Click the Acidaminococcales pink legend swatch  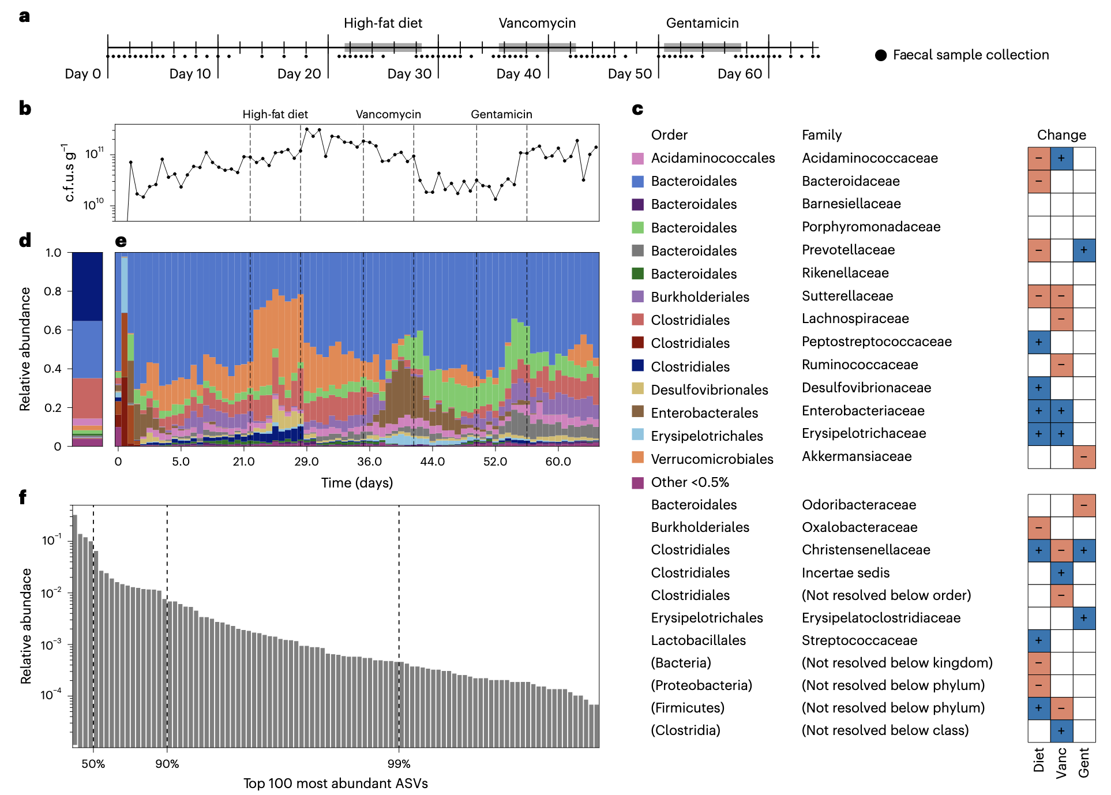tap(637, 159)
